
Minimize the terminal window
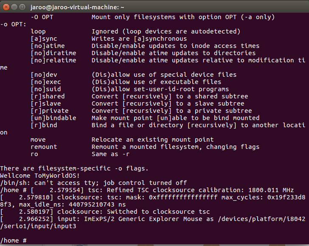14,7
